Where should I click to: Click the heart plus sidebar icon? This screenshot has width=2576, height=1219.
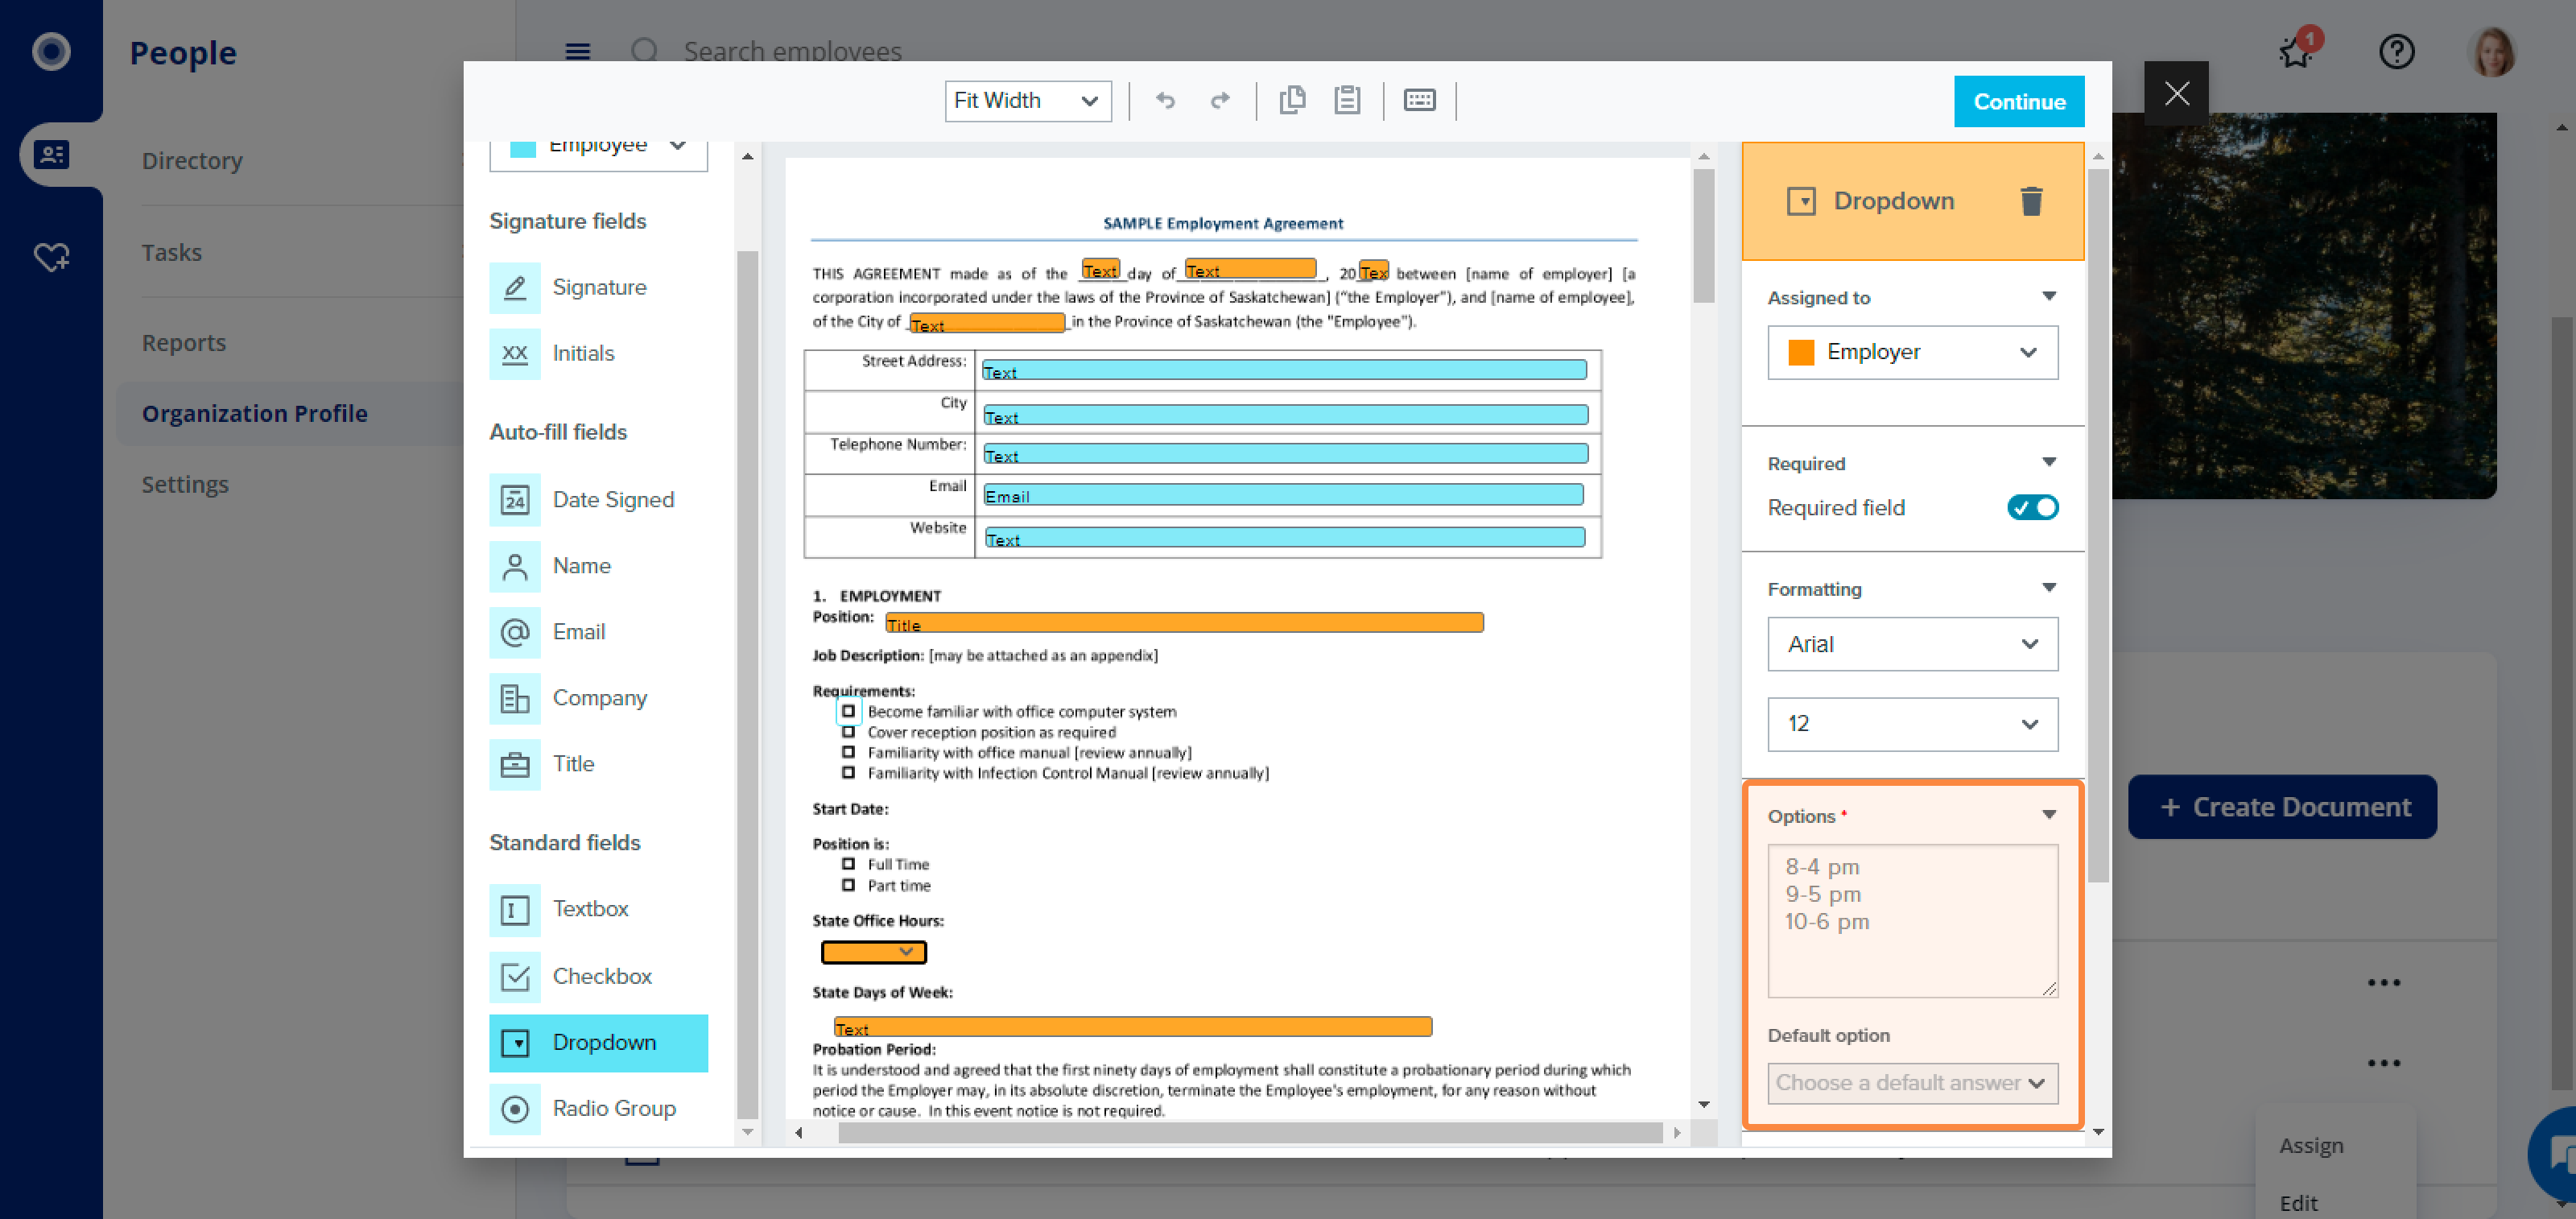51,257
